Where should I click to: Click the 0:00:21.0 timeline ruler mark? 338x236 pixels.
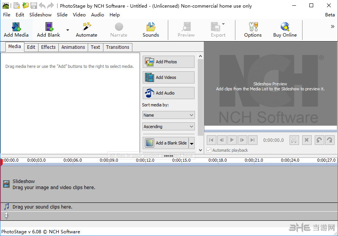click(254, 161)
